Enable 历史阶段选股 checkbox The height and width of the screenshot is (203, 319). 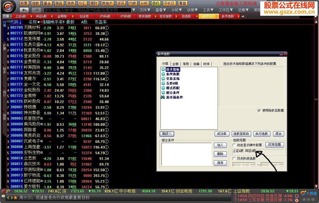(x=234, y=159)
